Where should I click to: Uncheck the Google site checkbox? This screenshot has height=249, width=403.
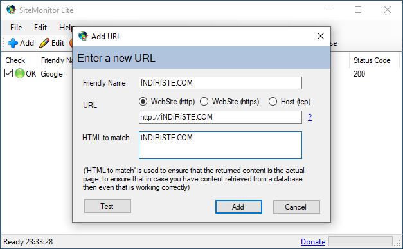pyautogui.click(x=8, y=73)
